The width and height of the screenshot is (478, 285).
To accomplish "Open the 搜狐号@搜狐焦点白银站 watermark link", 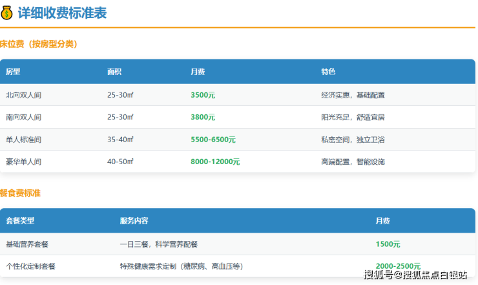I will click(x=415, y=275).
